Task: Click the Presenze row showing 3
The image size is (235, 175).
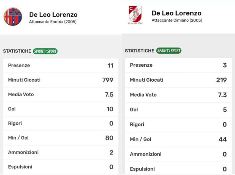Action: 179,65
